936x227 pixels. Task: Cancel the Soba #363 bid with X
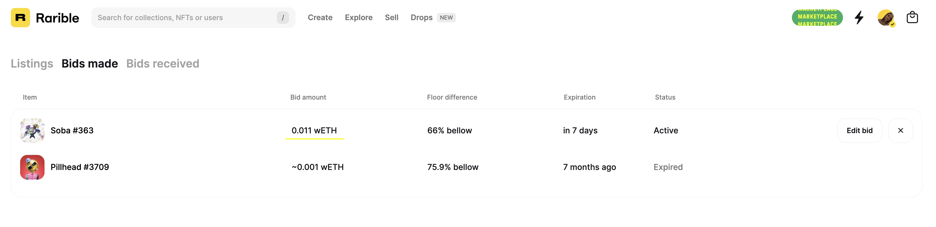coord(900,130)
